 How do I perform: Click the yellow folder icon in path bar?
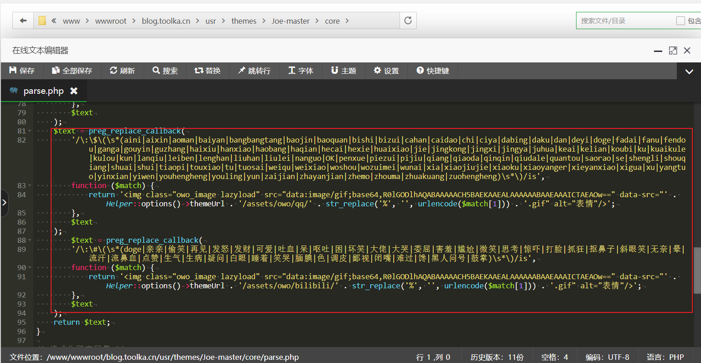(x=42, y=21)
